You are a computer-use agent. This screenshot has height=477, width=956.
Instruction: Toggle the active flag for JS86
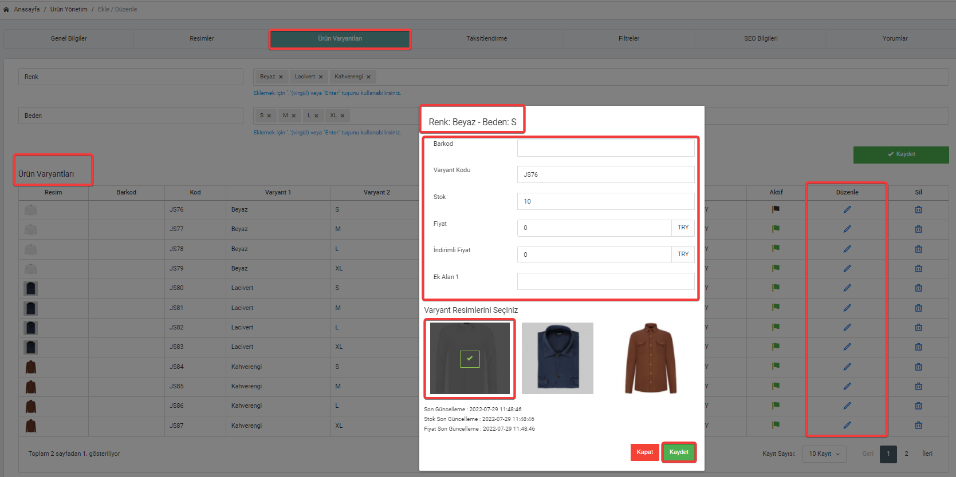coord(776,406)
